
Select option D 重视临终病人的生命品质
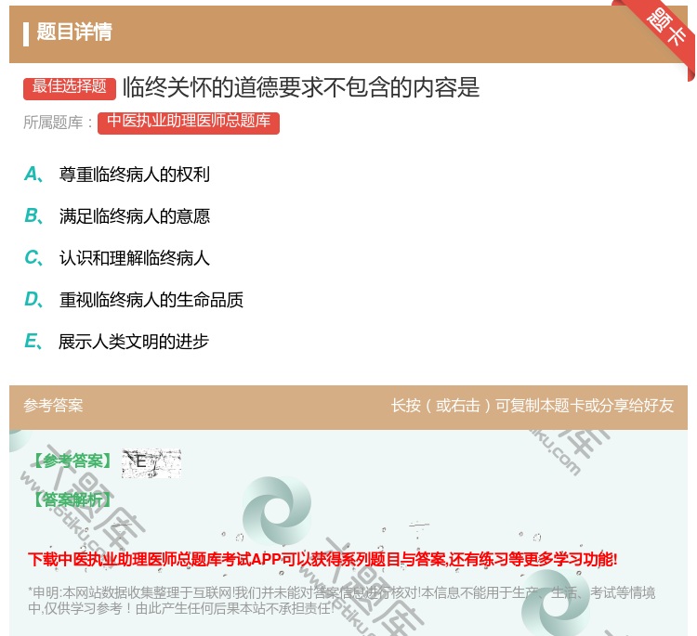[133, 300]
